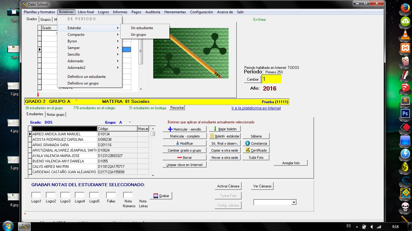Click the Recontar button

[x=177, y=108]
